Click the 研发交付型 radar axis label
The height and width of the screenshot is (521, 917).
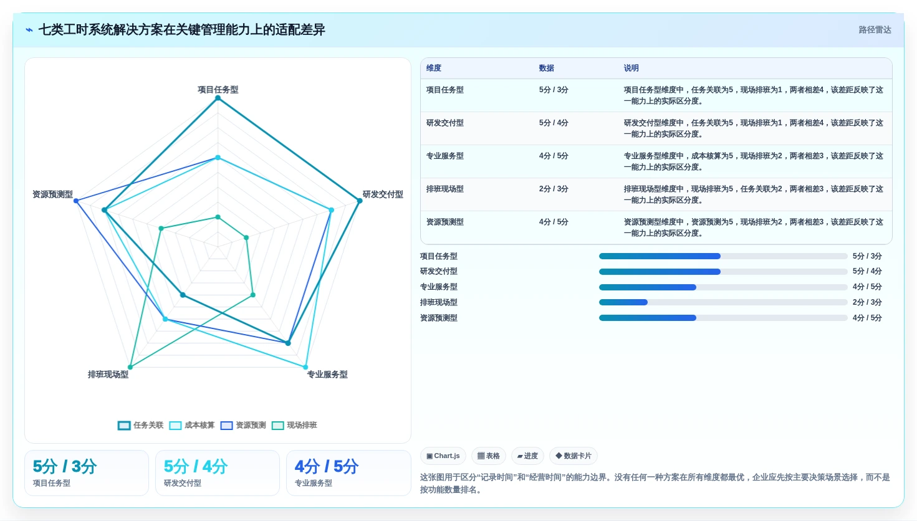click(x=383, y=194)
